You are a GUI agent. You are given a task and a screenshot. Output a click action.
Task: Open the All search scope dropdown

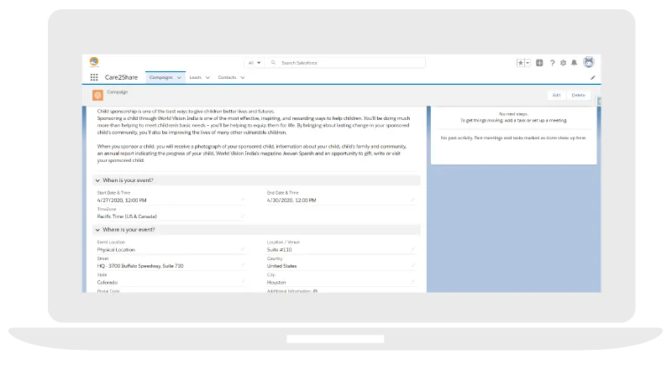(x=255, y=62)
